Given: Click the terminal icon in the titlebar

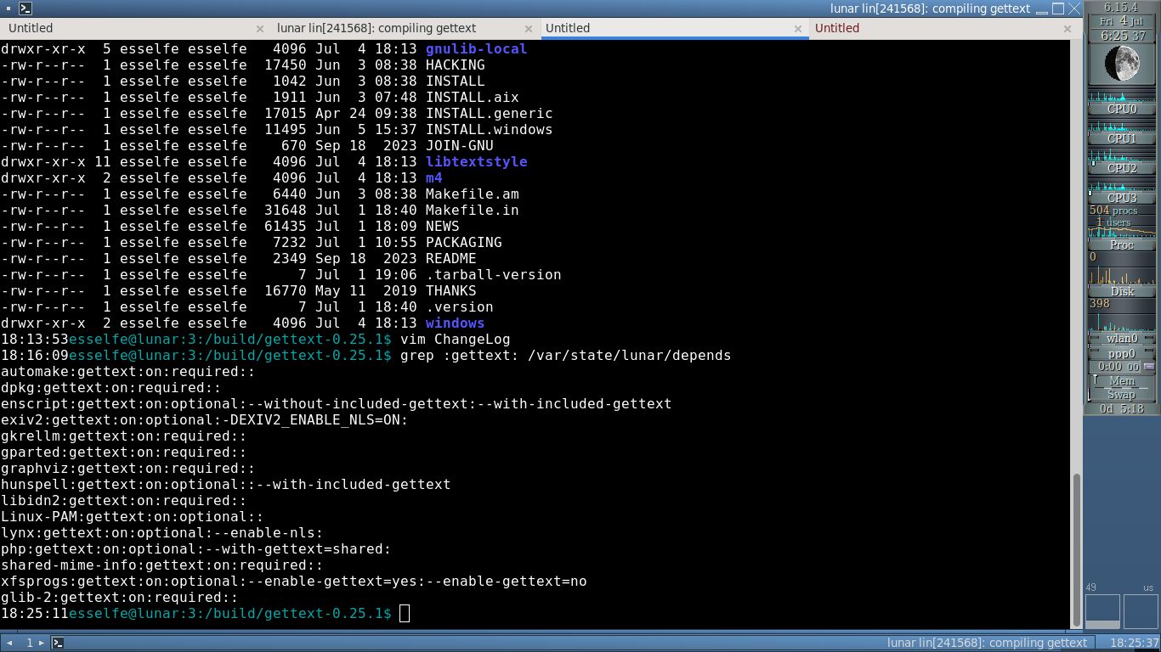Looking at the screenshot, I should 25,8.
